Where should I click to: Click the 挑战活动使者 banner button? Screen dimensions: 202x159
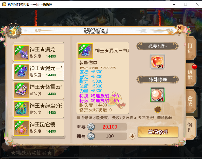(31, 153)
